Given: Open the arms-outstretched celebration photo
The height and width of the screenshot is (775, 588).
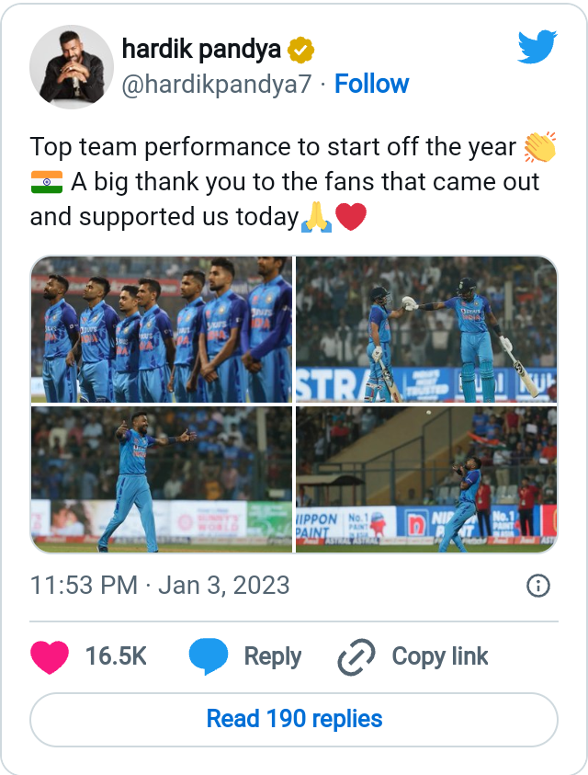Looking at the screenshot, I should tap(161, 479).
